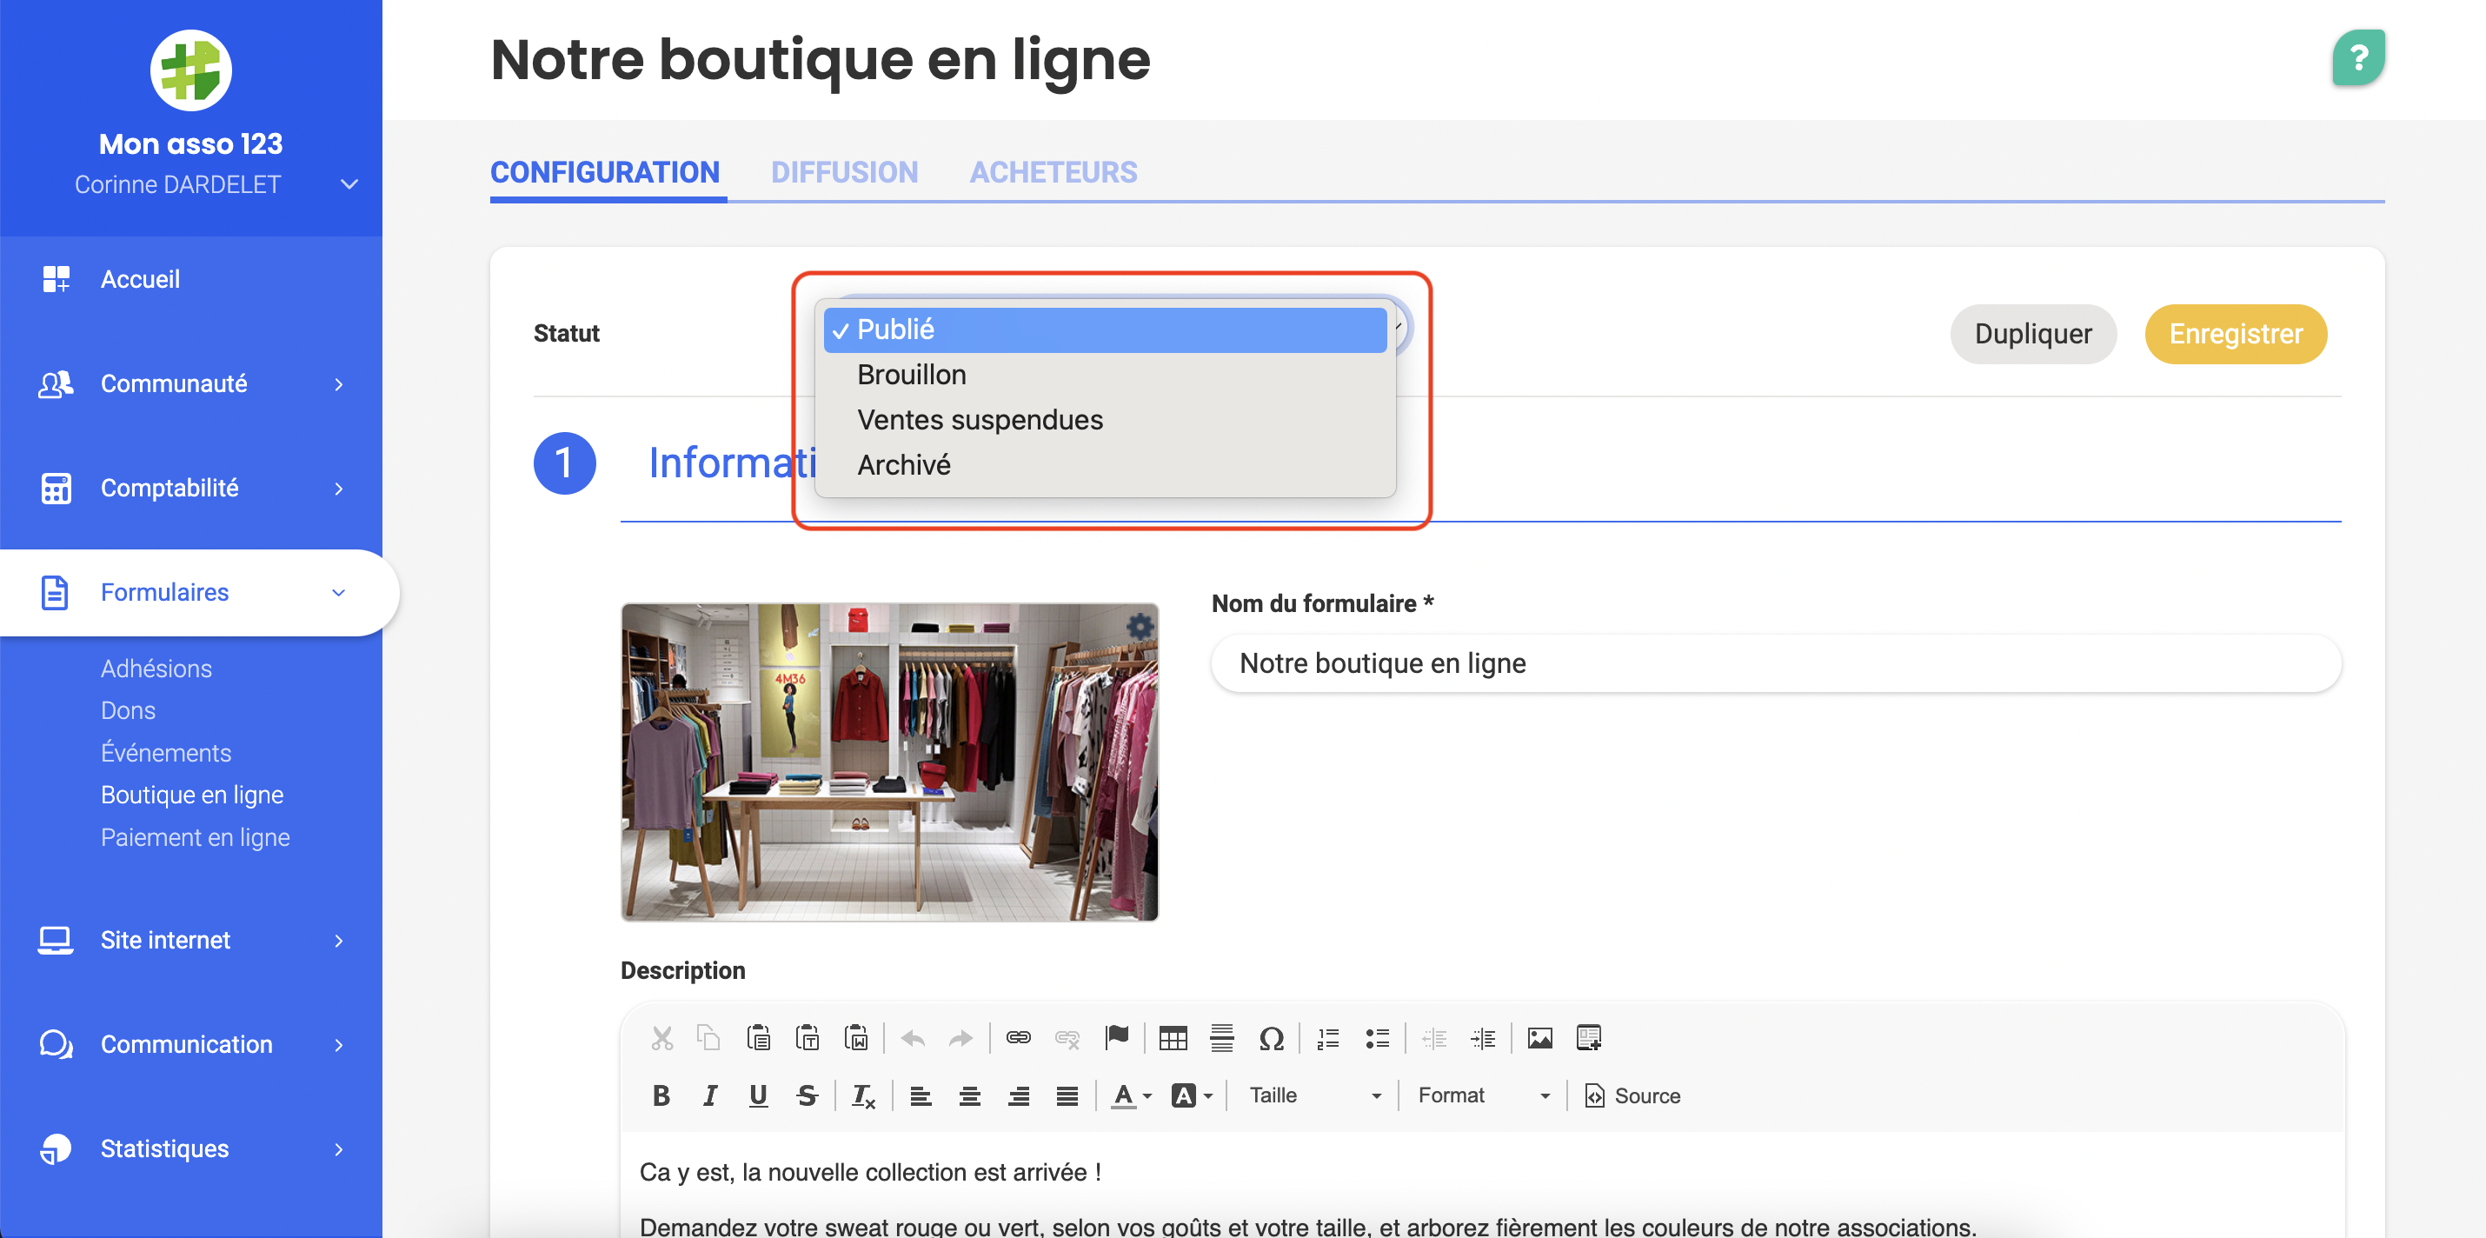Select Ventes suspendues status option
The image size is (2486, 1238).
pyautogui.click(x=1105, y=420)
